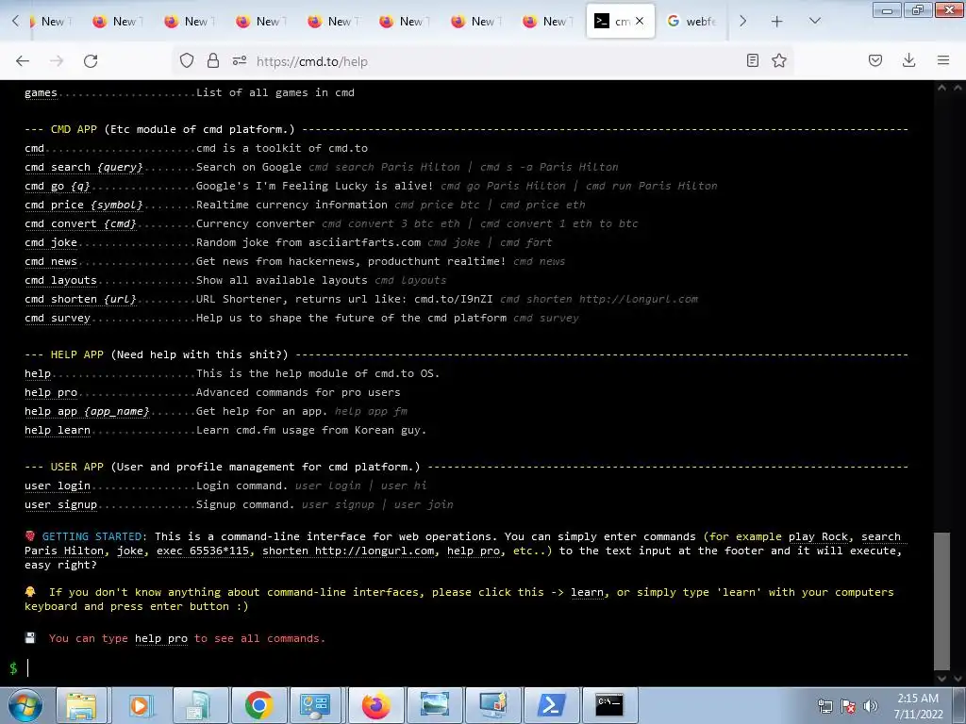Open the site permissions icon in address bar

[239, 60]
